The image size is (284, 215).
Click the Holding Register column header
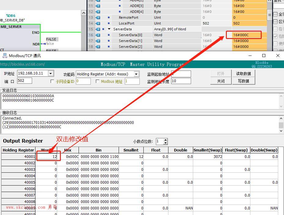[x=18, y=150]
